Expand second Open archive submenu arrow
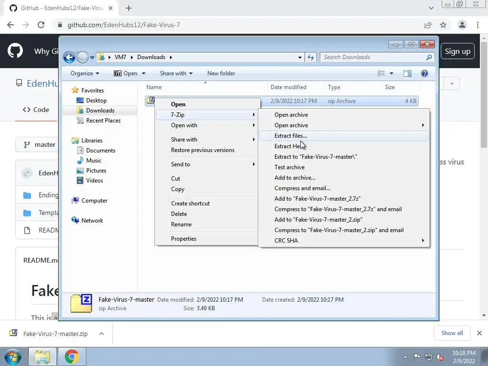Viewport: 488px width, 366px height. point(423,125)
